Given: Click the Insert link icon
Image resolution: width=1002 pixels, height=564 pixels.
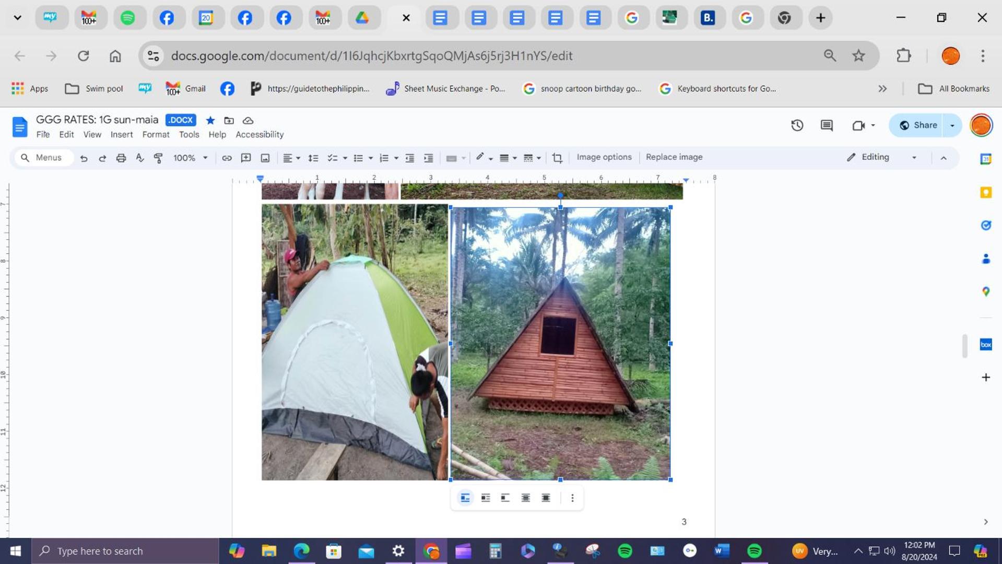Looking at the screenshot, I should [x=227, y=158].
